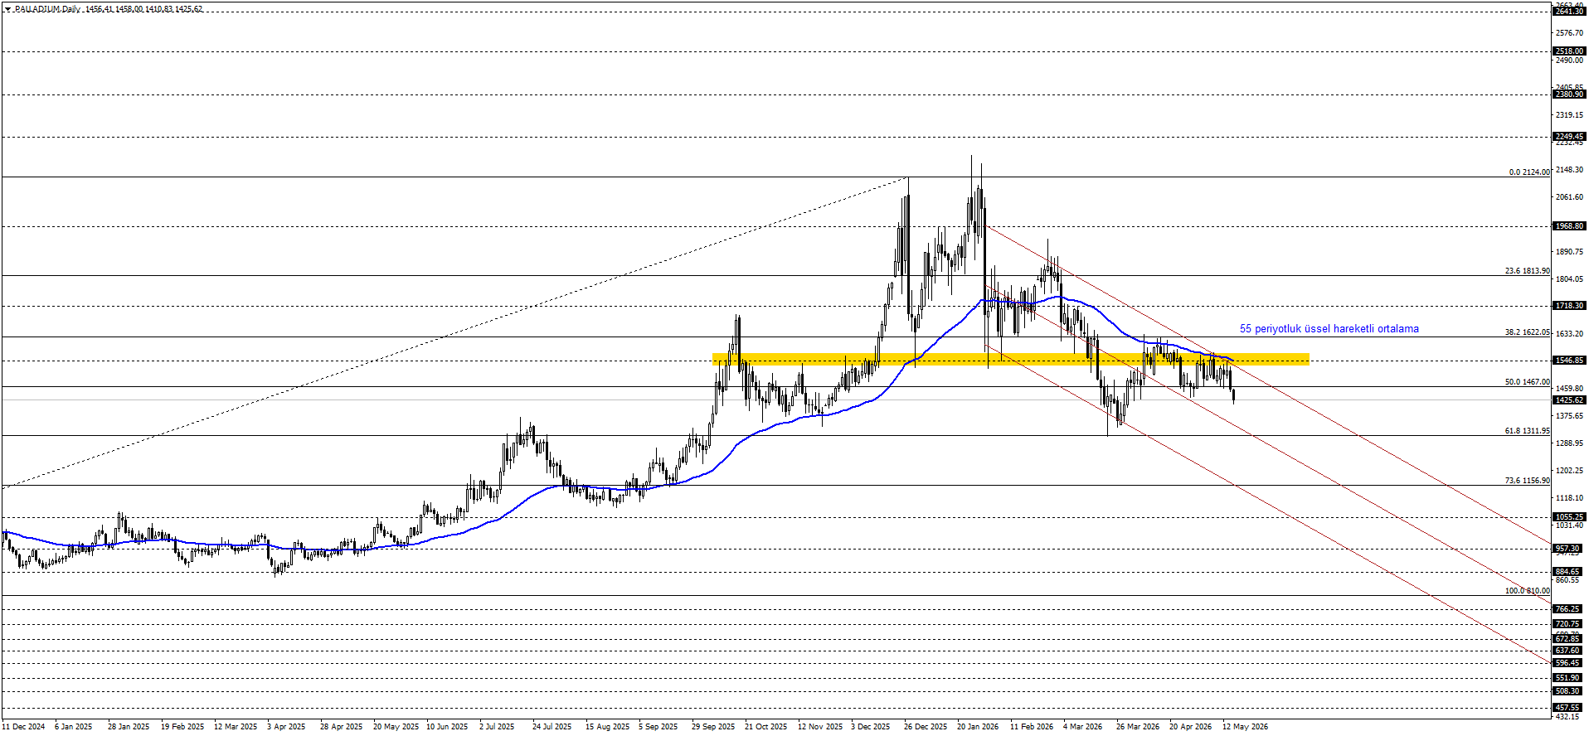The height and width of the screenshot is (736, 1589).
Task: Click the 884.65 price tag
Action: pyautogui.click(x=1569, y=572)
